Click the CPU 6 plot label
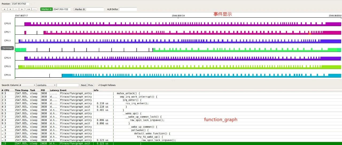This screenshot has height=145, width=342. (x=7, y=75)
